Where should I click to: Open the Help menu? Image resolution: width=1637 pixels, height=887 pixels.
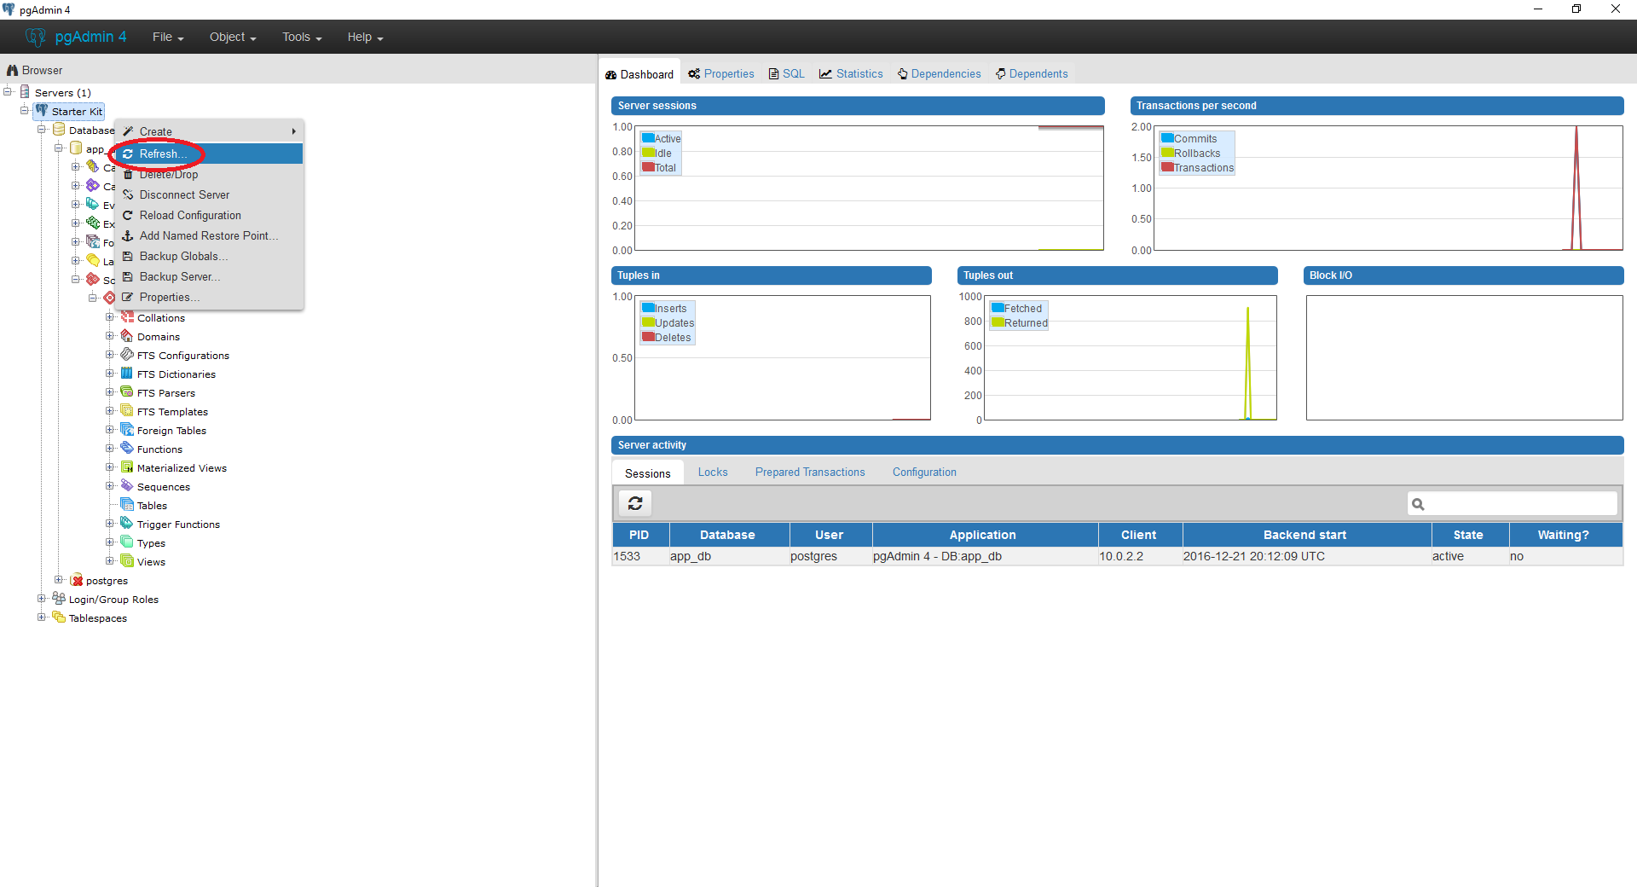pyautogui.click(x=365, y=37)
